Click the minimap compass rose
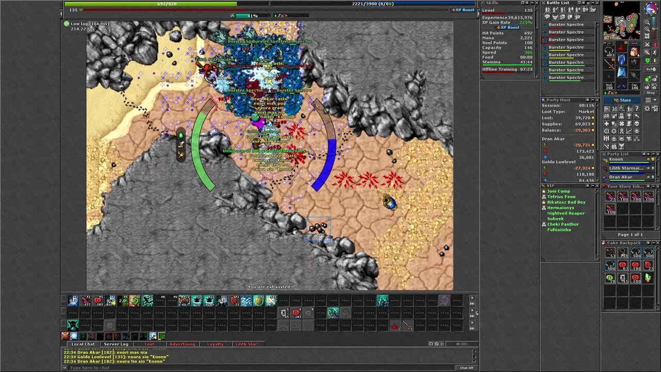This screenshot has width=661, height=372. 651,9
